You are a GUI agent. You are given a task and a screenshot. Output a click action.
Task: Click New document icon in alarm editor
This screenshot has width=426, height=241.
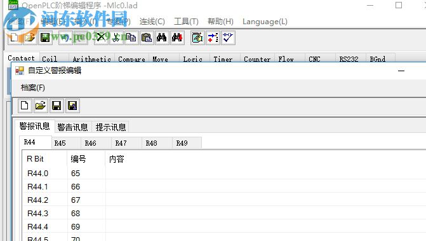pyautogui.click(x=25, y=106)
